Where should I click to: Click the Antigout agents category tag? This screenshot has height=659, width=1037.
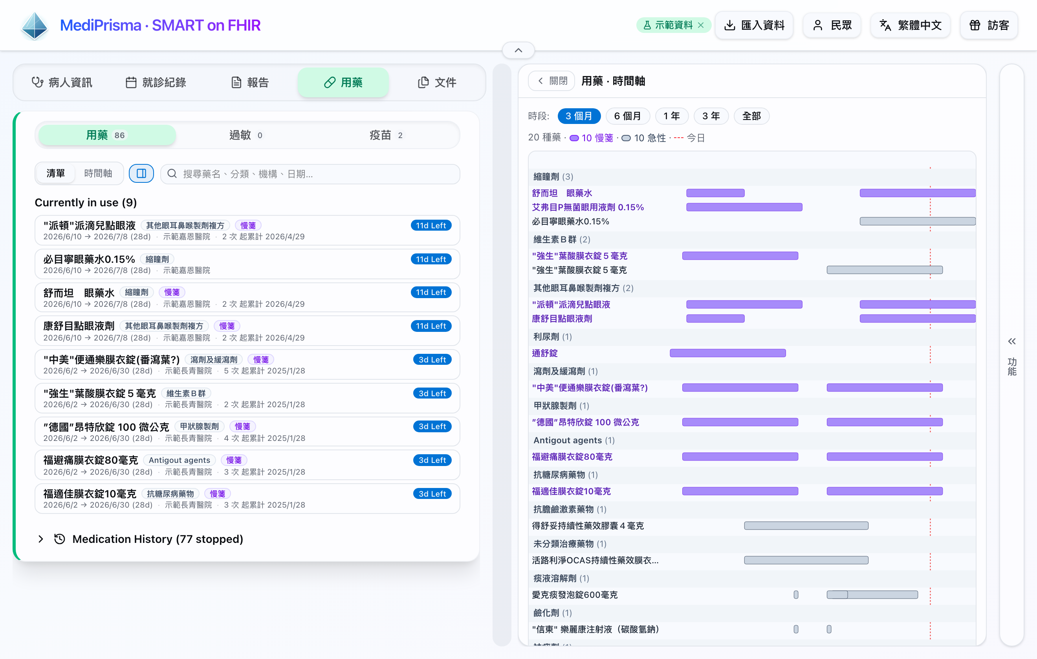180,460
